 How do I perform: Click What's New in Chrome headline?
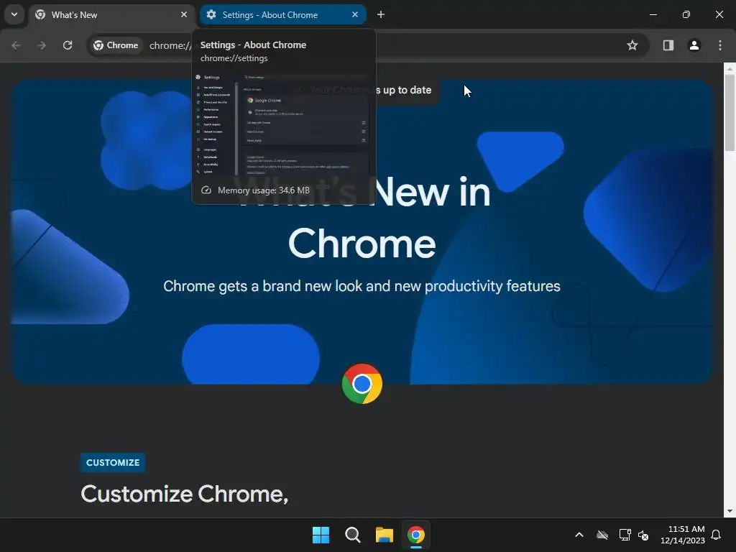pyautogui.click(x=362, y=217)
